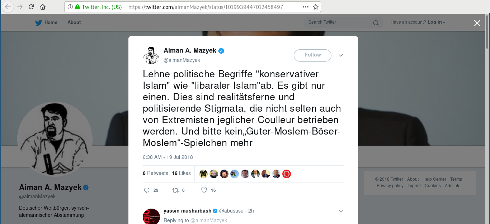
Task: View the 16 Likes list
Action: 181,173
